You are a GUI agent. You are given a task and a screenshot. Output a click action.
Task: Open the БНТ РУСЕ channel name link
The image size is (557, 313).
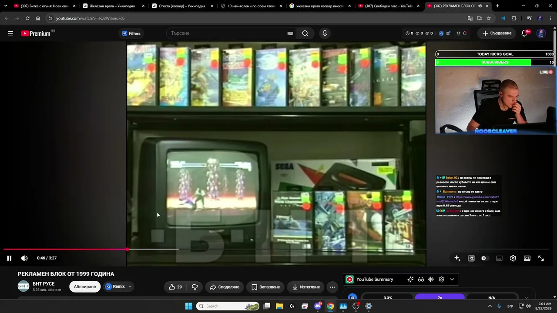(44, 284)
